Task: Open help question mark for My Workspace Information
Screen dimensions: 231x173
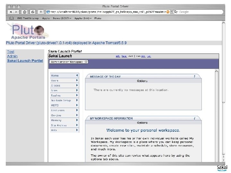Action: 194,118
